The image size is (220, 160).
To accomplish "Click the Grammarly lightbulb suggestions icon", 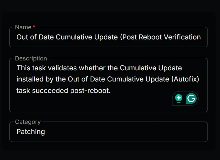I will point(179,99).
